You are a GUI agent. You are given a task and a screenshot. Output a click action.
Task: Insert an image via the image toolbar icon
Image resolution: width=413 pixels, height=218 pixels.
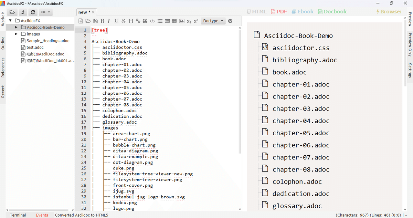click(181, 21)
